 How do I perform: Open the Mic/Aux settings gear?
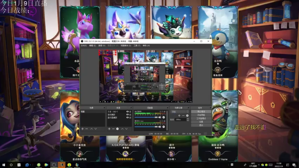[164, 127]
